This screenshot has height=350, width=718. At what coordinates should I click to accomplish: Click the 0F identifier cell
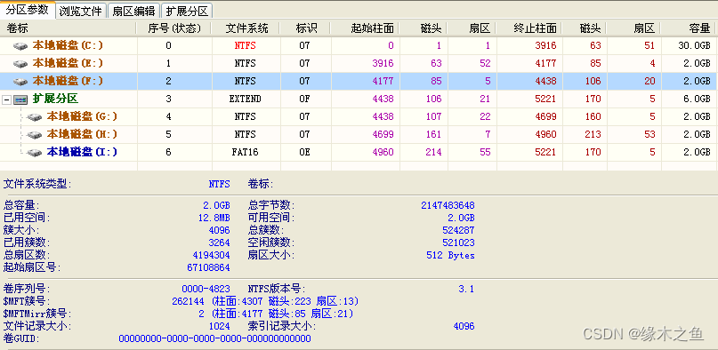[304, 99]
